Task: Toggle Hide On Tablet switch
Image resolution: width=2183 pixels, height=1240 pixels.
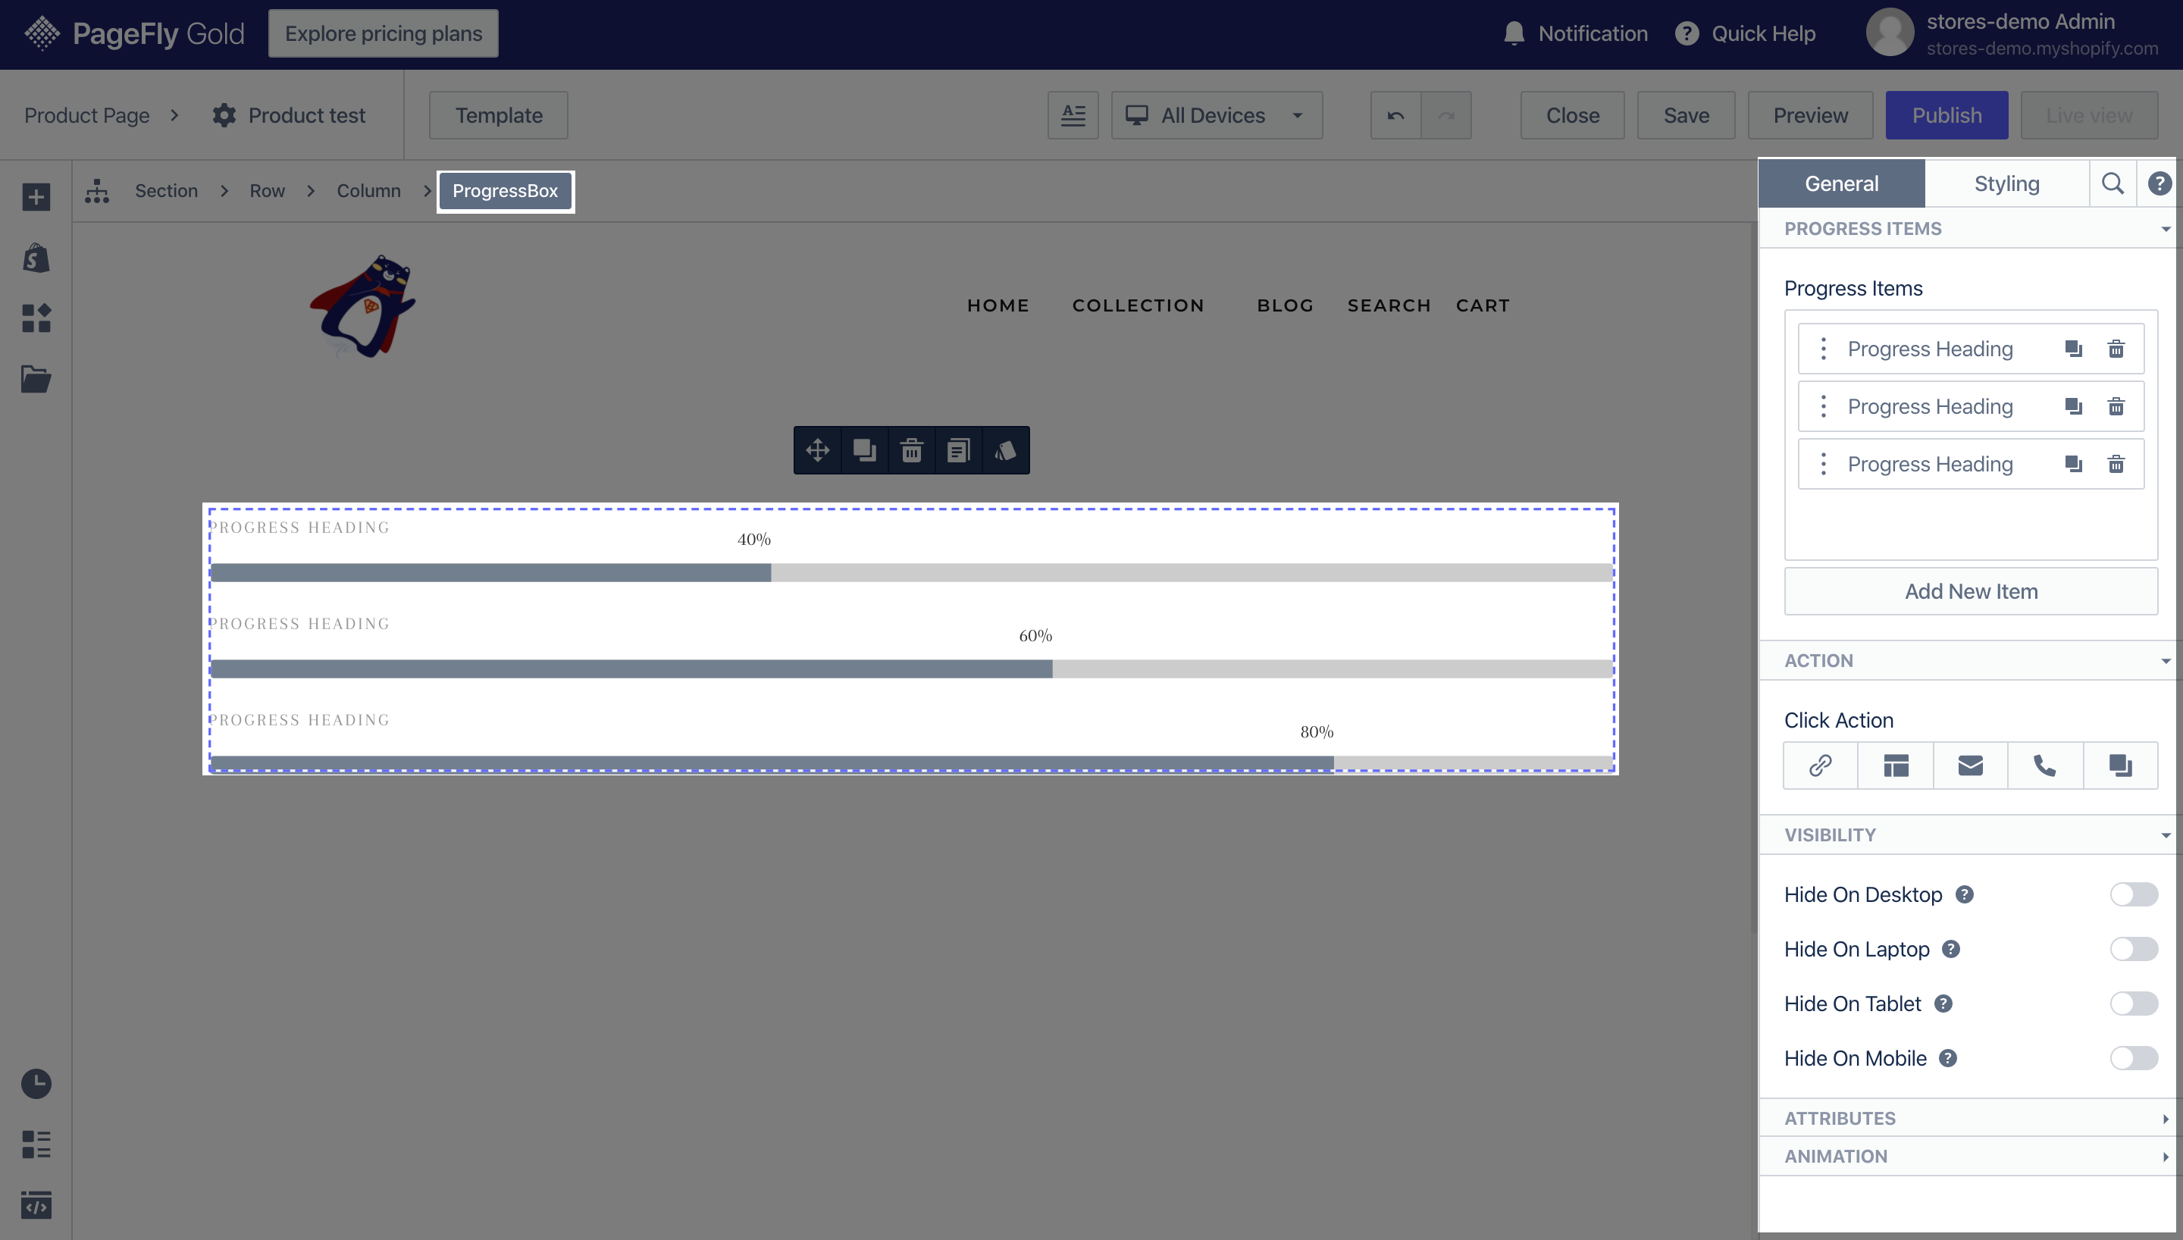Action: pos(2134,1004)
